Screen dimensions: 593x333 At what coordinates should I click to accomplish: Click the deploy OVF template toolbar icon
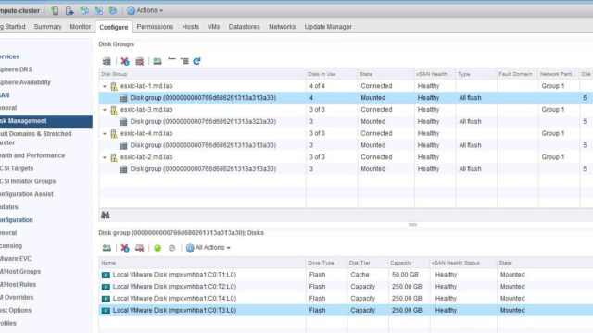pos(113,10)
